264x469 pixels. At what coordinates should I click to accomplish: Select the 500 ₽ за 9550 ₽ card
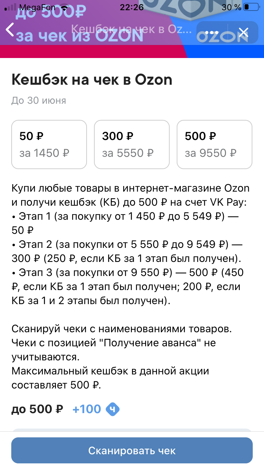214,144
